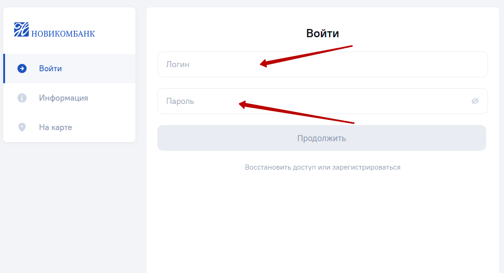The image size is (504, 273).
Task: Click the На карте map pin icon
Action: [x=22, y=127]
